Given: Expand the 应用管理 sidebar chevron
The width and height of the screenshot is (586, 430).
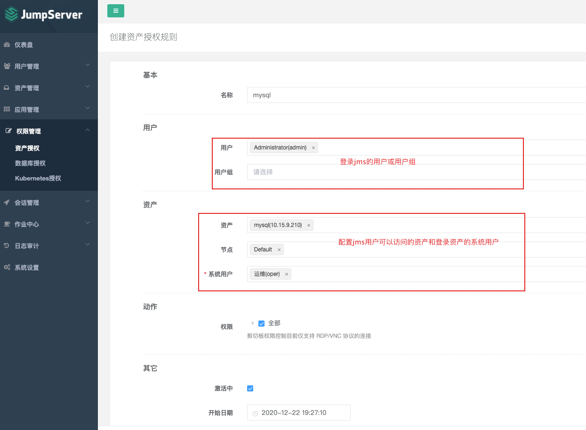Looking at the screenshot, I should (88, 109).
